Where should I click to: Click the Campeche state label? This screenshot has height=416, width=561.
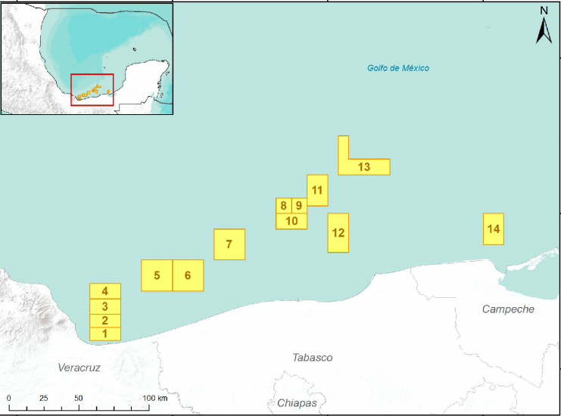509,309
